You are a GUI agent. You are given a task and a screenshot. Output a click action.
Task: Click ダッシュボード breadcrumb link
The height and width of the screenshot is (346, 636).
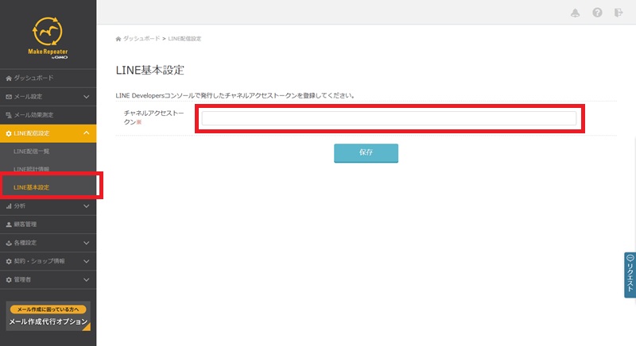(142, 38)
